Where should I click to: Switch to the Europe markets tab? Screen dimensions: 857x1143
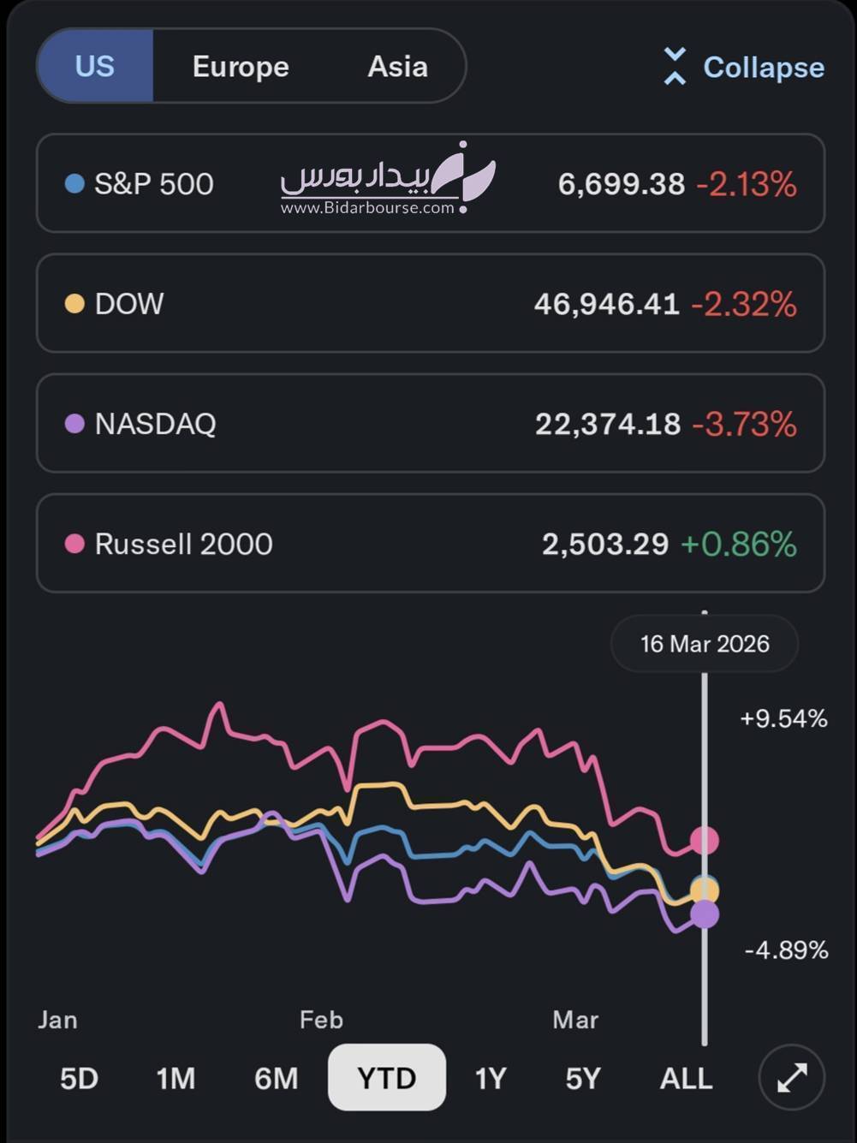(x=241, y=67)
